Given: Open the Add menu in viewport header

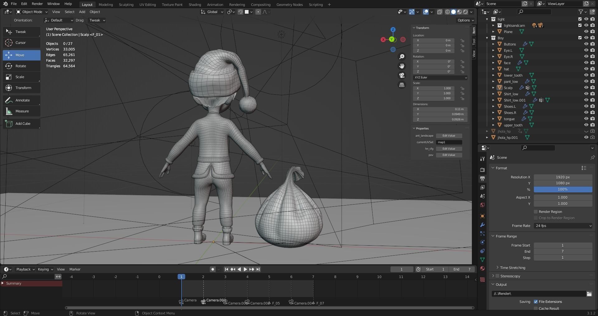Looking at the screenshot, I should [82, 12].
